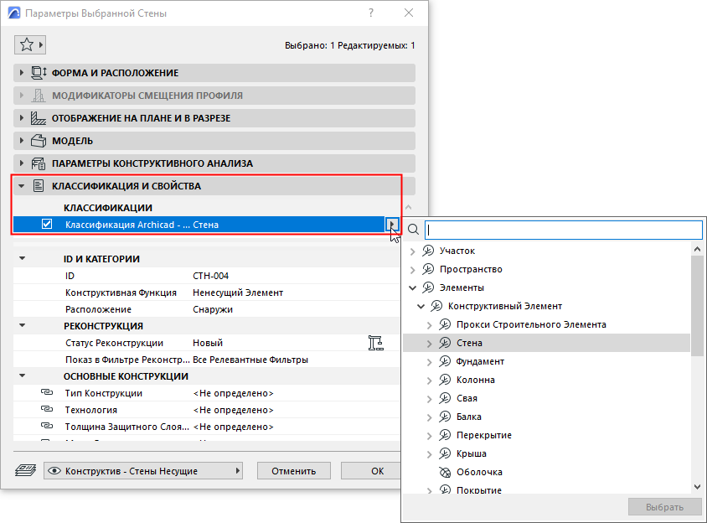The height and width of the screenshot is (523, 707).
Task: Click the search magnifier icon in popup
Action: [x=413, y=230]
